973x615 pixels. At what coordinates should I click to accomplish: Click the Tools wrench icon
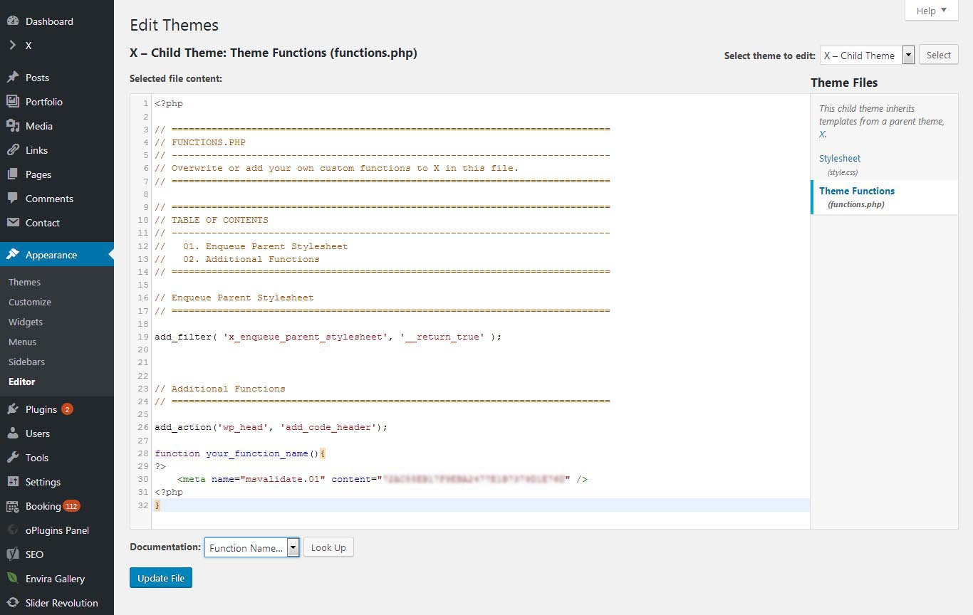13,458
